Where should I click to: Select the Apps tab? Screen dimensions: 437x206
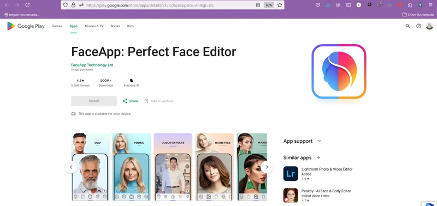click(x=74, y=26)
